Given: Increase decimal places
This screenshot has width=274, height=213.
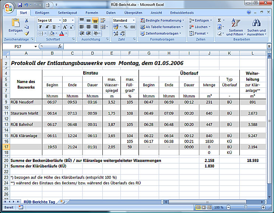Looking at the screenshot, I should pos(116,33).
